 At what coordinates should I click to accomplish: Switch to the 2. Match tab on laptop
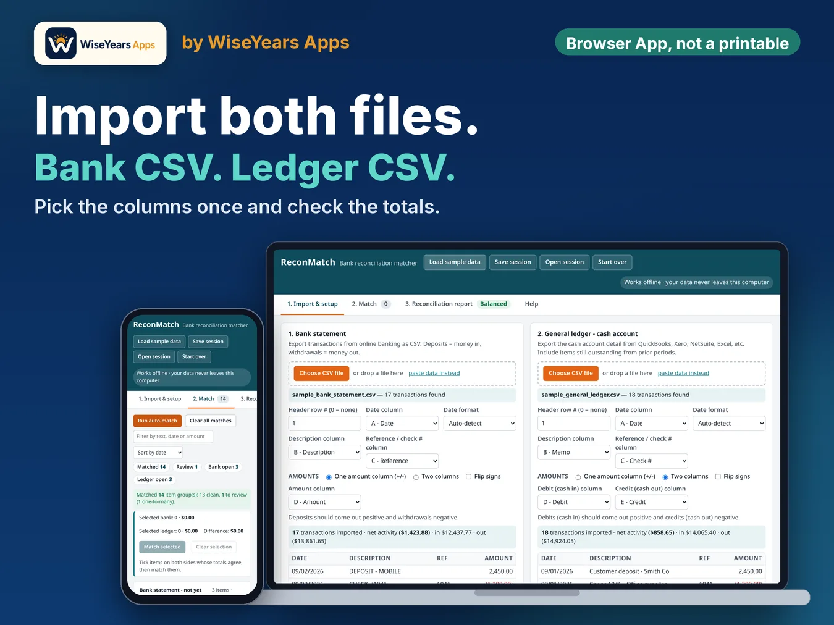pos(371,304)
